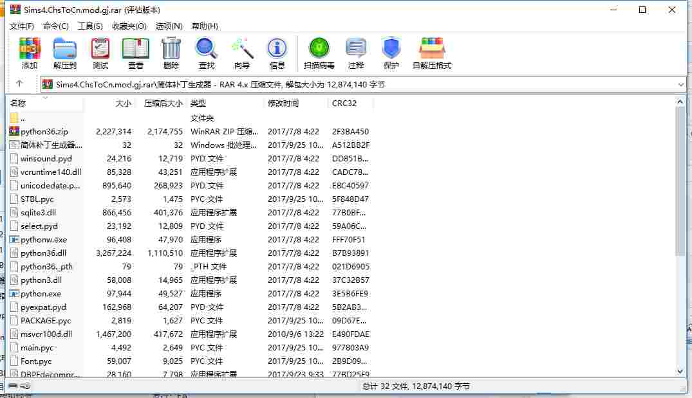Sort by 大小 column header
692x398 pixels.
pyautogui.click(x=109, y=103)
